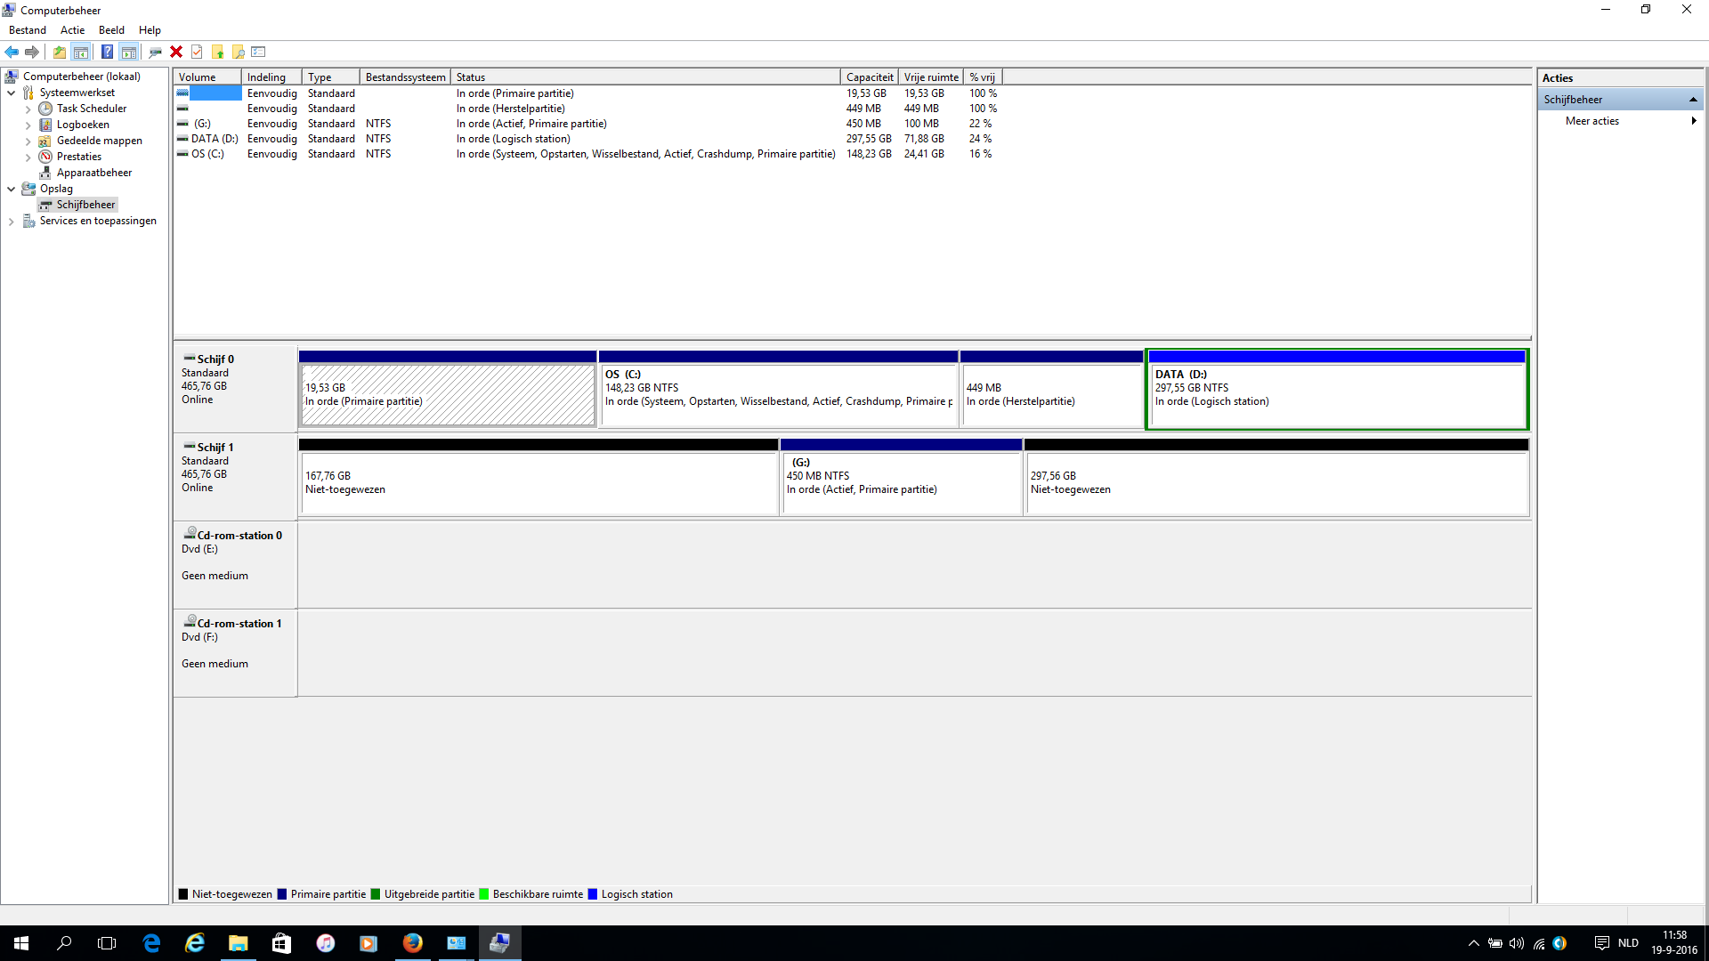Select 449 MB Herstelpartitie block on Schijf 0
Viewport: 1709px width, 961px height.
[1051, 389]
